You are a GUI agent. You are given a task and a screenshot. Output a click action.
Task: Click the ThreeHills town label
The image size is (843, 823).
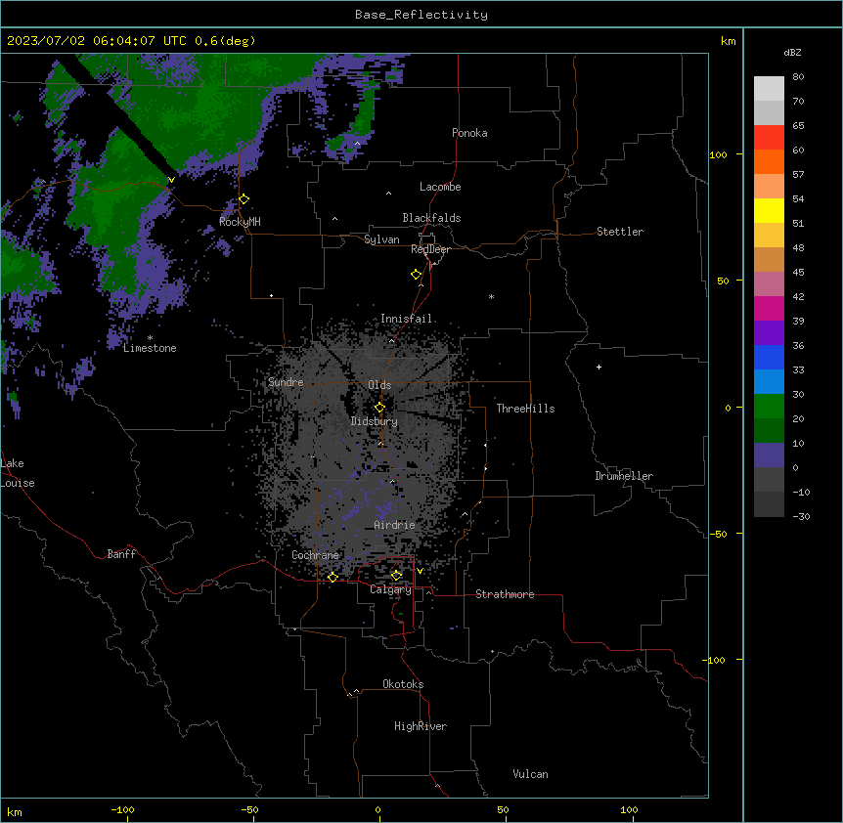click(x=525, y=409)
